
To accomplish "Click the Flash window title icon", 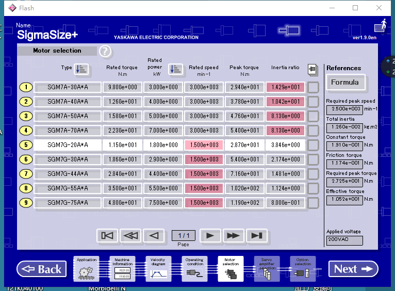I will (x=12, y=8).
